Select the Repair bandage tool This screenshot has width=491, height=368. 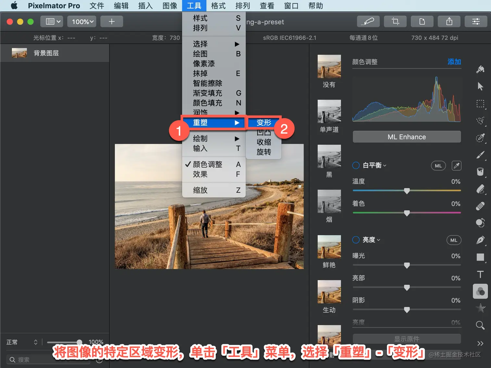tap(480, 206)
